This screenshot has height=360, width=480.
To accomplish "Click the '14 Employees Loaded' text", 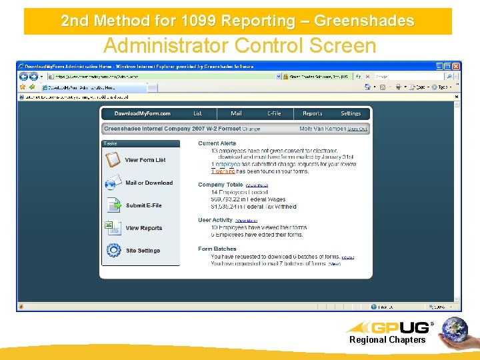I will point(239,192).
